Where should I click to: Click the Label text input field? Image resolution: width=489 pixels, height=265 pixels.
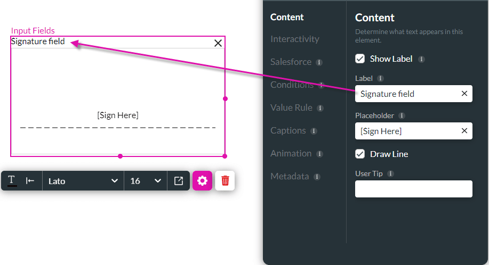coord(413,94)
